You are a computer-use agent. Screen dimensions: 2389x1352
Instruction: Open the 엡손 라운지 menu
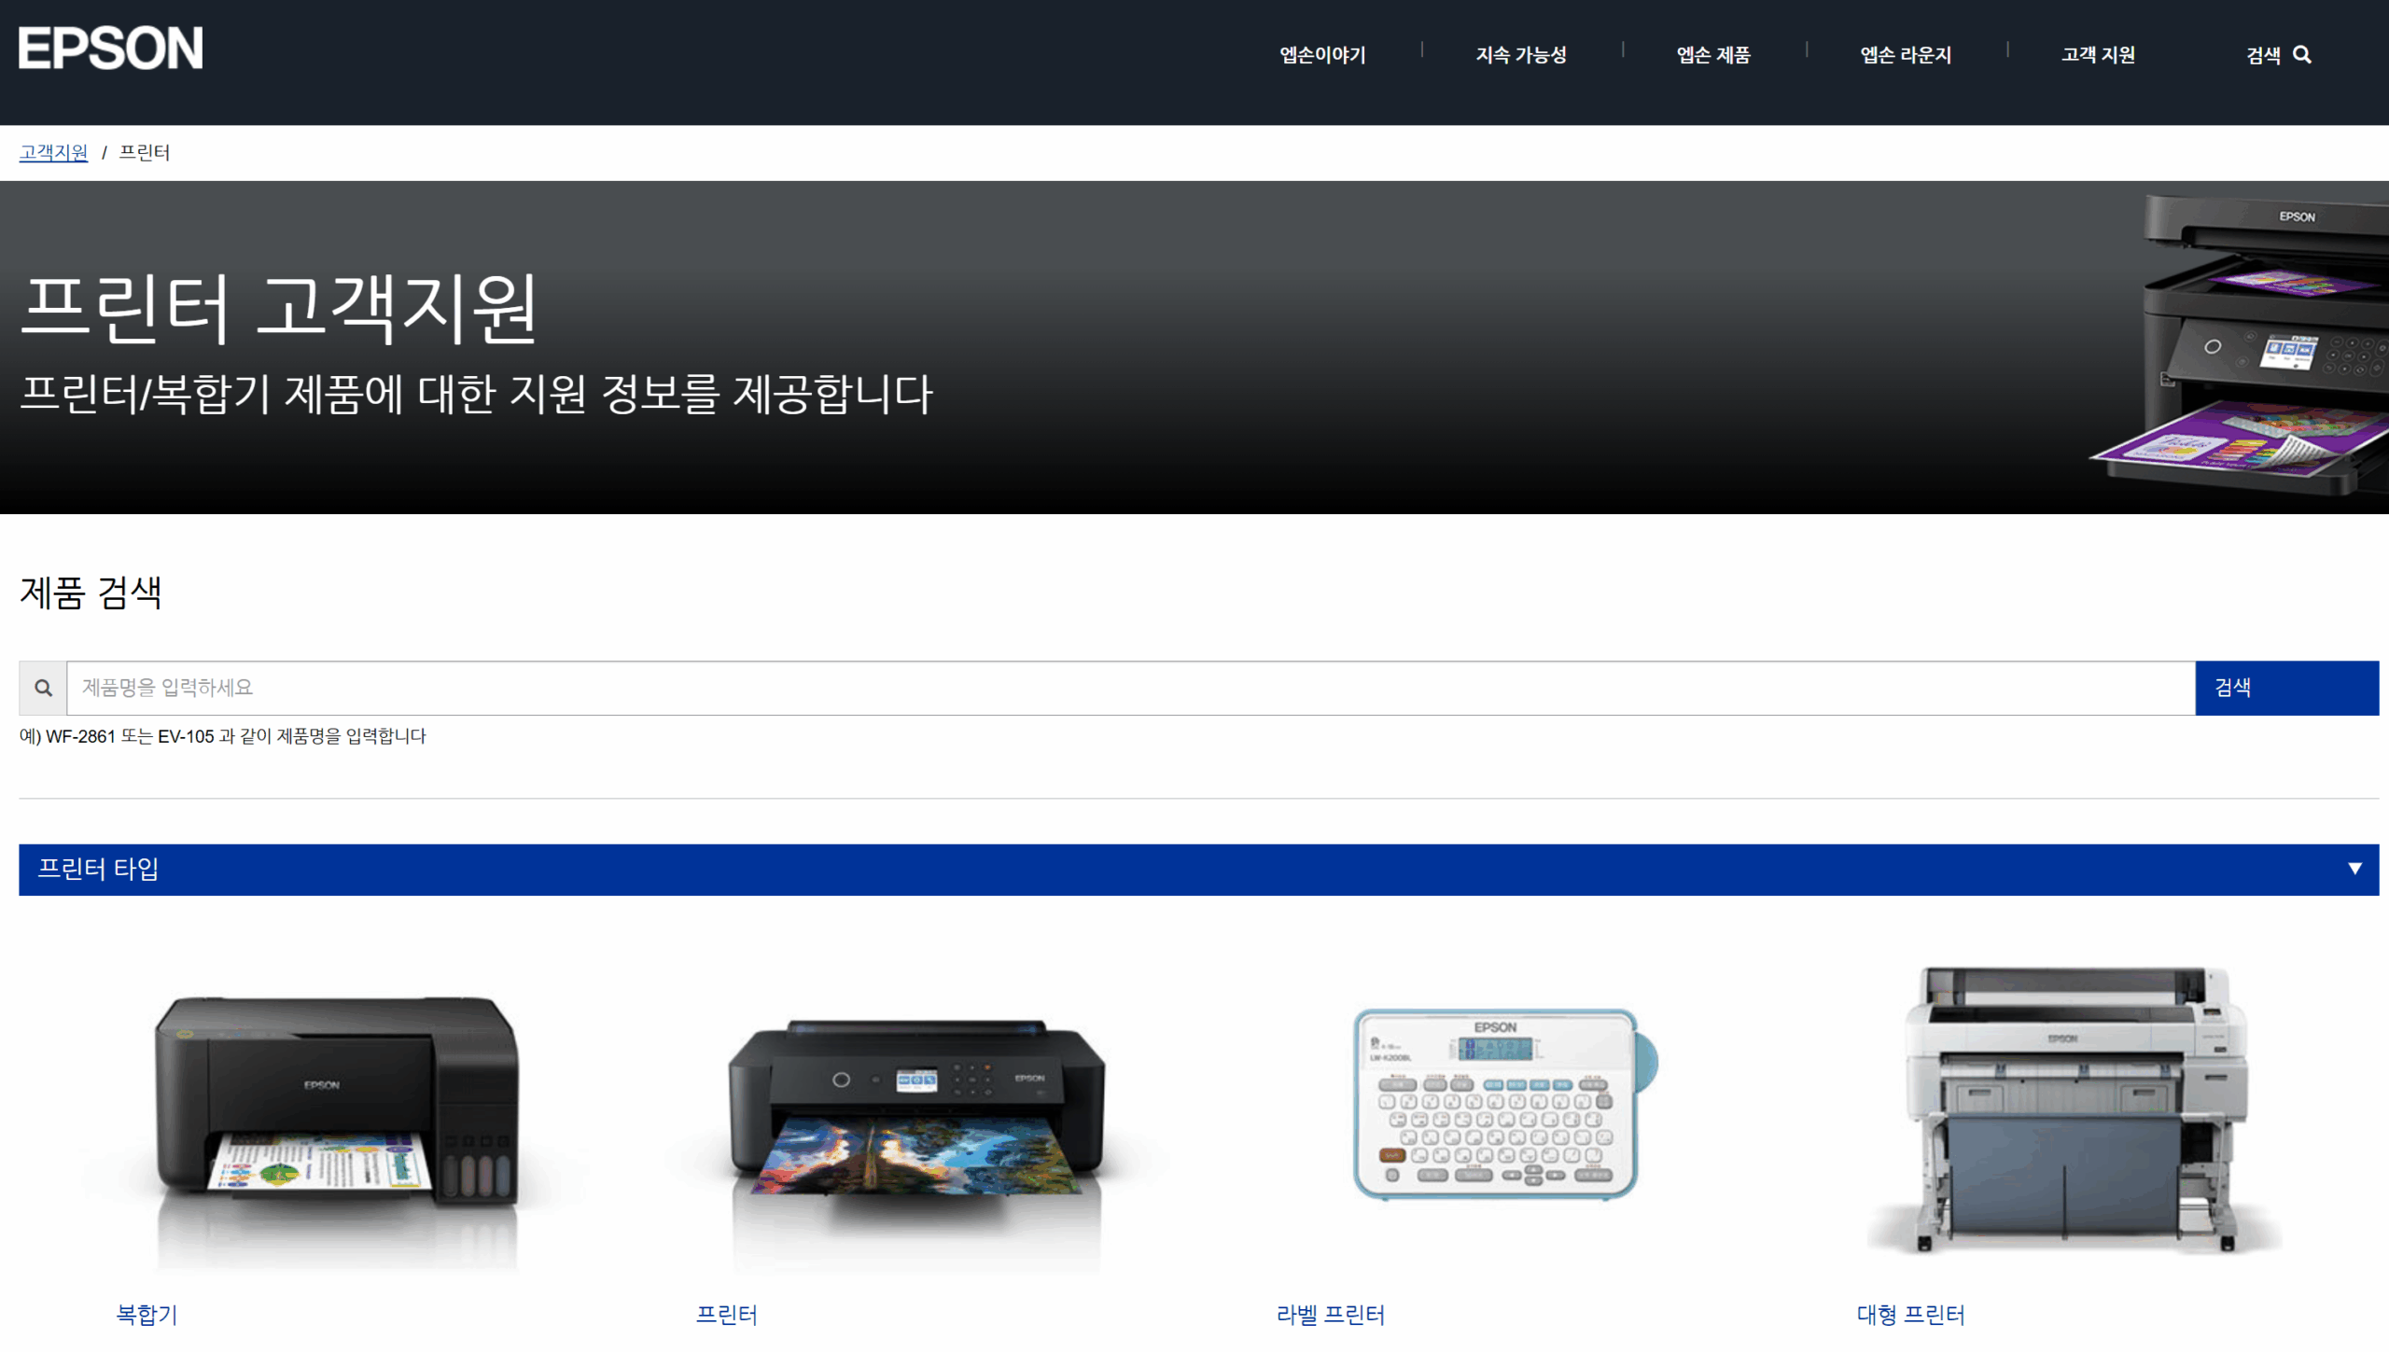(1906, 55)
